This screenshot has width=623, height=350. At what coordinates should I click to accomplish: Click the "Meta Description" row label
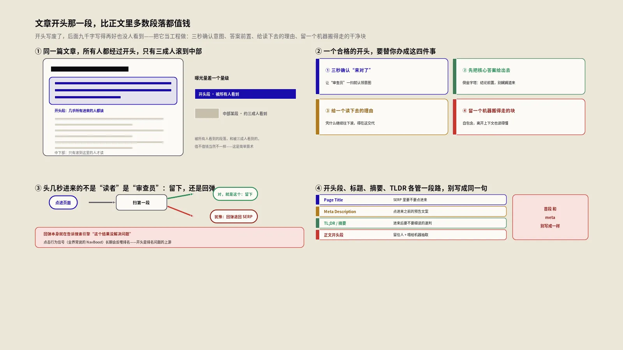click(x=340, y=212)
